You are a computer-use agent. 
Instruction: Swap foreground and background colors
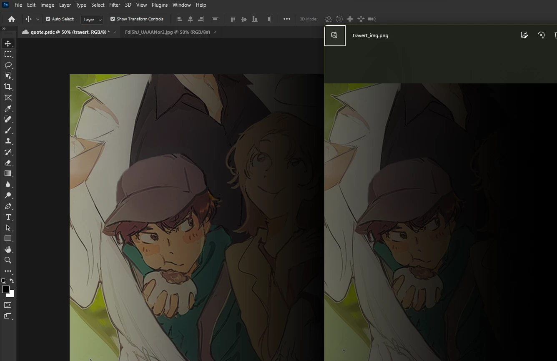pyautogui.click(x=12, y=281)
